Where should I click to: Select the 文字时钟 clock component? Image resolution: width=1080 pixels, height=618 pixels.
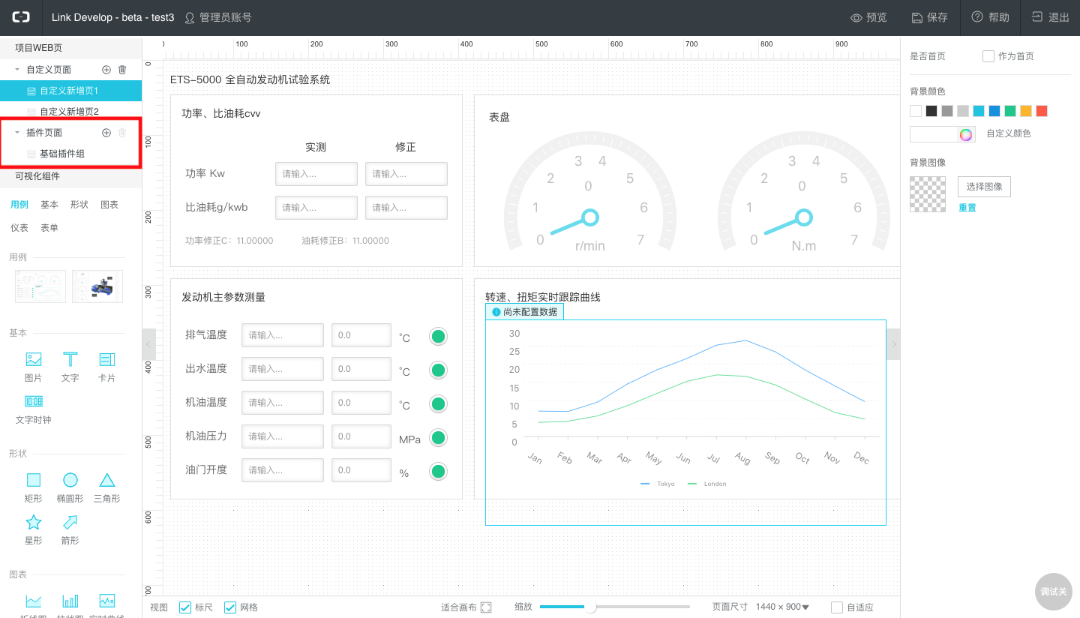coord(34,401)
